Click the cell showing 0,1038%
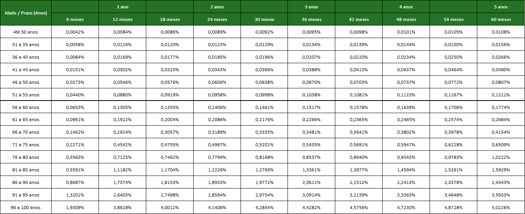The image size is (525, 214). click(312, 95)
